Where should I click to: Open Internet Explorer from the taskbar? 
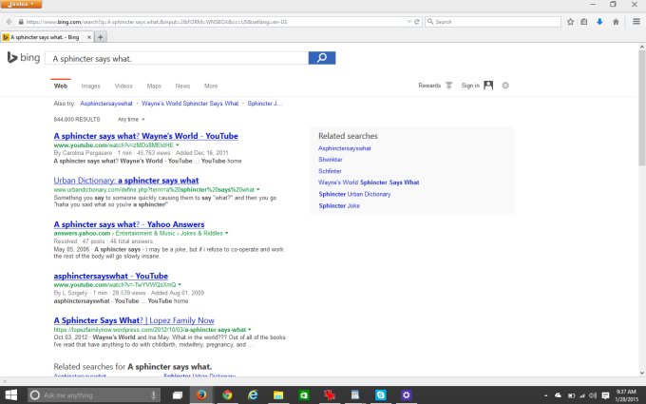(253, 394)
